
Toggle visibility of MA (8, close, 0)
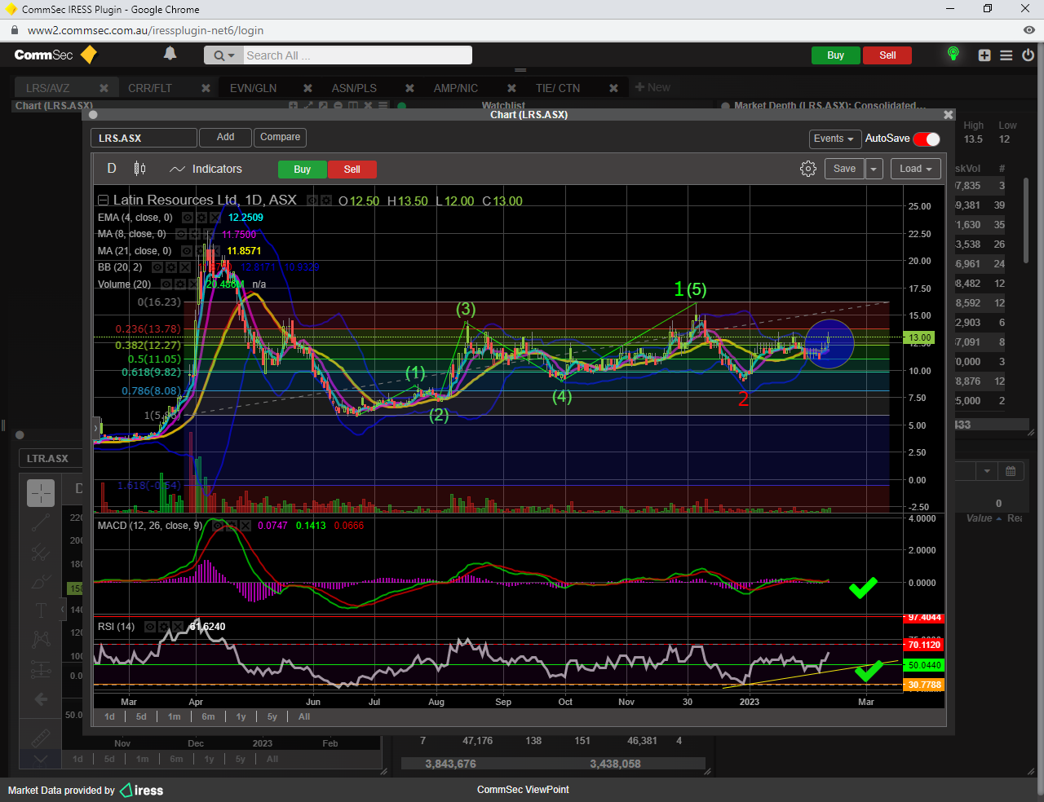point(181,234)
